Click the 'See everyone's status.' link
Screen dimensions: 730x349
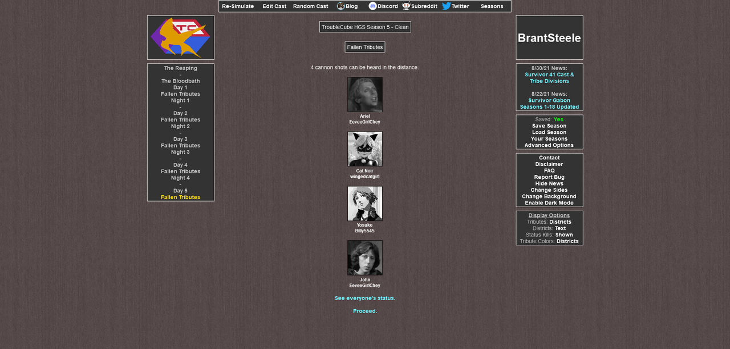(365, 298)
